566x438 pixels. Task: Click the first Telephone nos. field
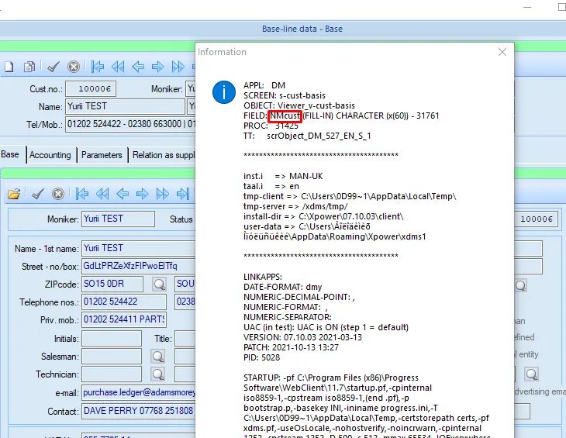(124, 302)
